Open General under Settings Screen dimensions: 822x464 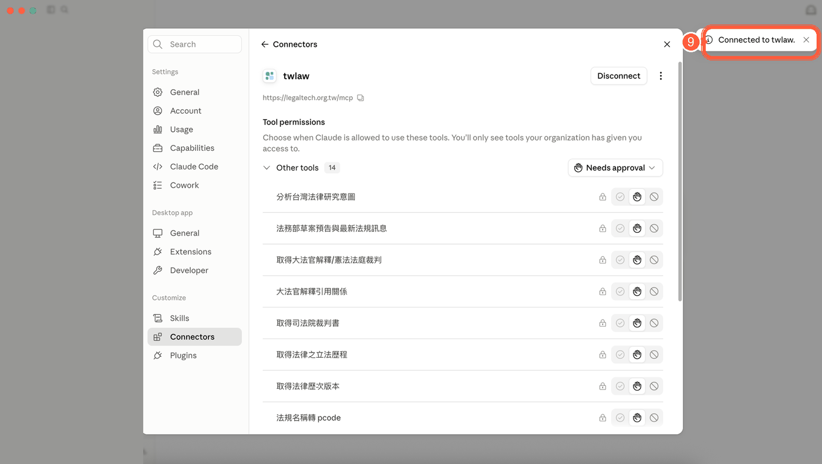(194, 92)
